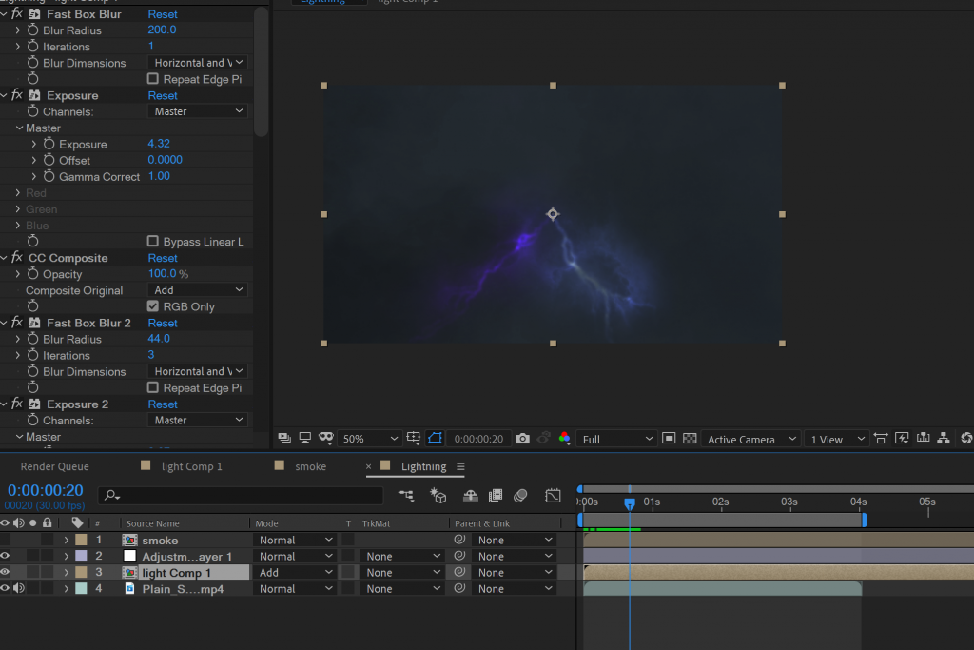The height and width of the screenshot is (650, 974).
Task: Close the Lightning timeline tab
Action: [x=368, y=466]
